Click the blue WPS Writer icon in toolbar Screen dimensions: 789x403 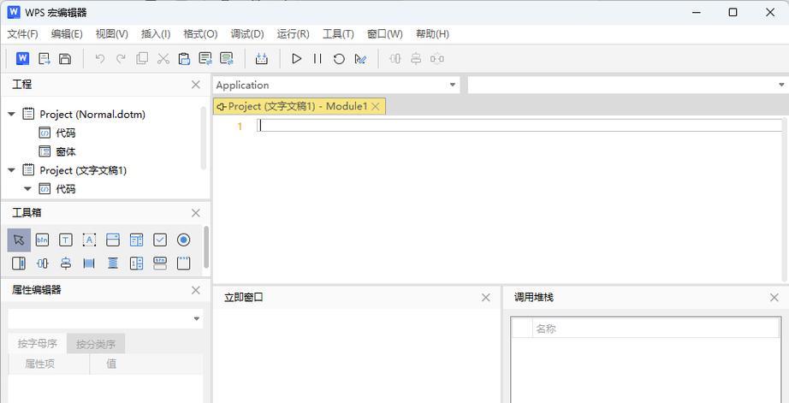[x=22, y=58]
